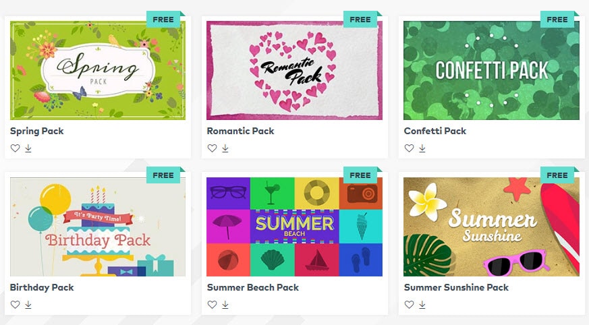Favorite the Summer Sunshine Pack
The height and width of the screenshot is (325, 589).
tap(409, 304)
